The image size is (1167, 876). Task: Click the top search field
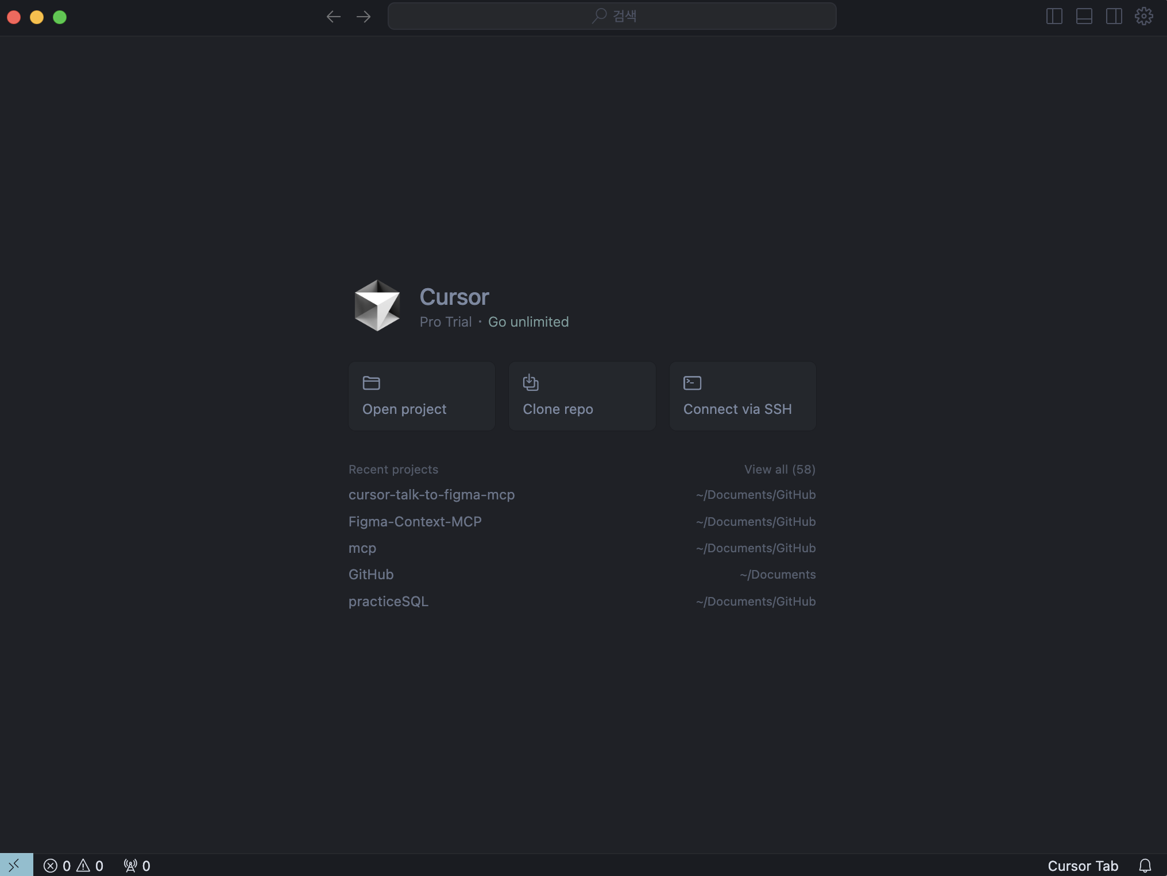pos(612,16)
